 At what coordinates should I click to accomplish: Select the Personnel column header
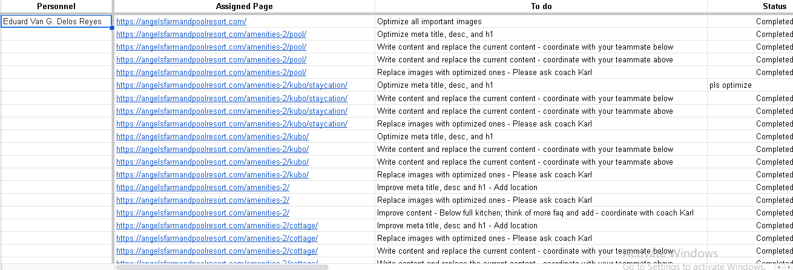point(56,6)
